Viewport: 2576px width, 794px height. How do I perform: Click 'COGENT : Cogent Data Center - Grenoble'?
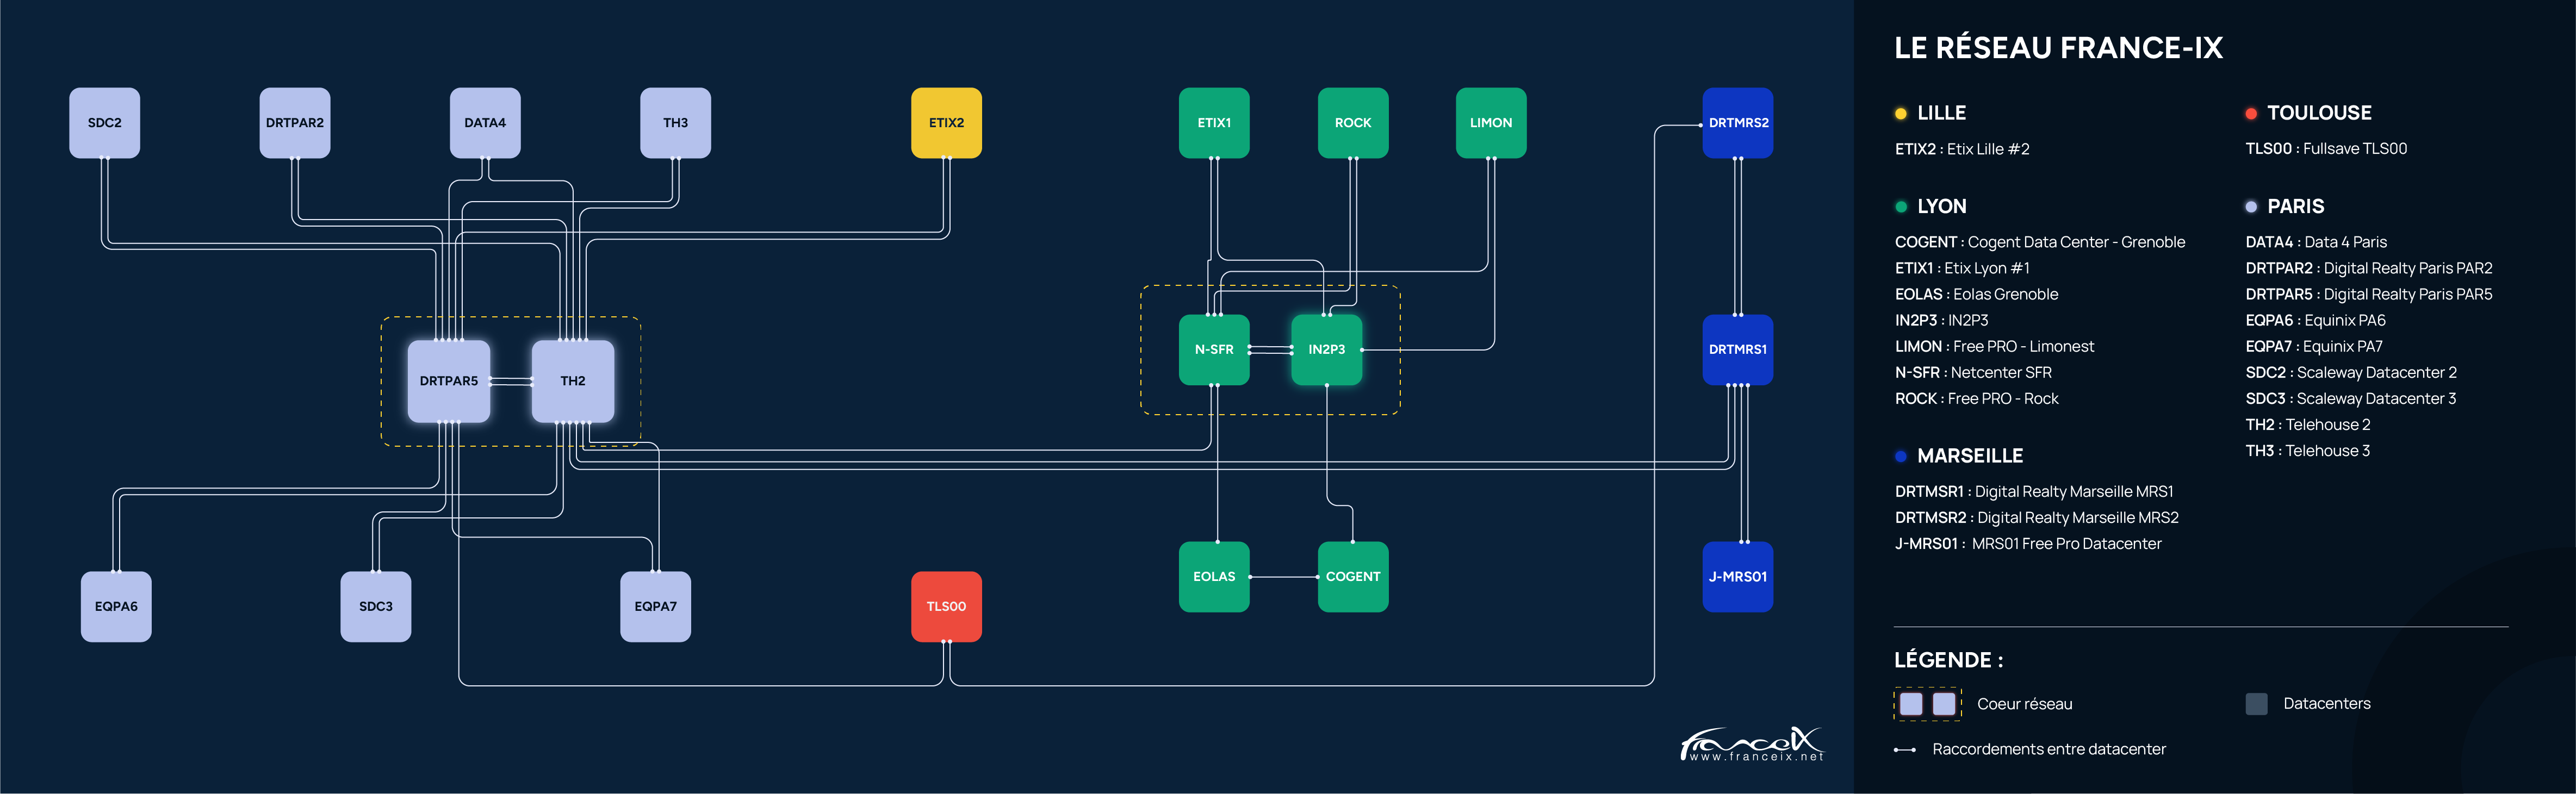pos(2040,242)
